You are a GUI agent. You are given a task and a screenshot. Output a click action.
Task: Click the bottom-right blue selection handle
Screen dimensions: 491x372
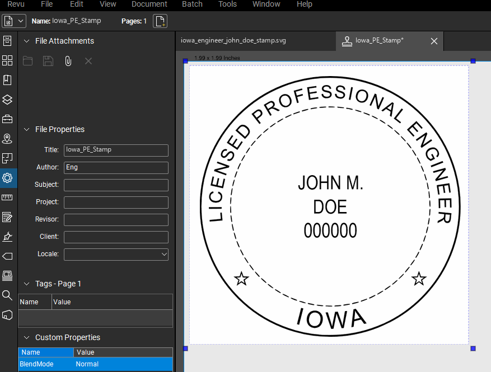[473, 349]
